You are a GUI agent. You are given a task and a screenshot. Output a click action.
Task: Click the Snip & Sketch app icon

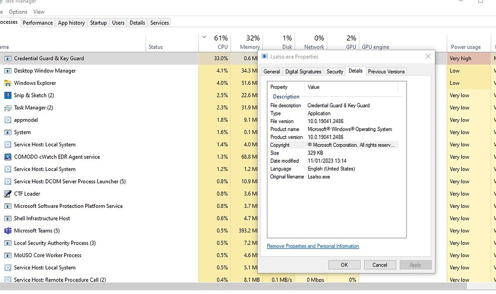click(x=8, y=95)
